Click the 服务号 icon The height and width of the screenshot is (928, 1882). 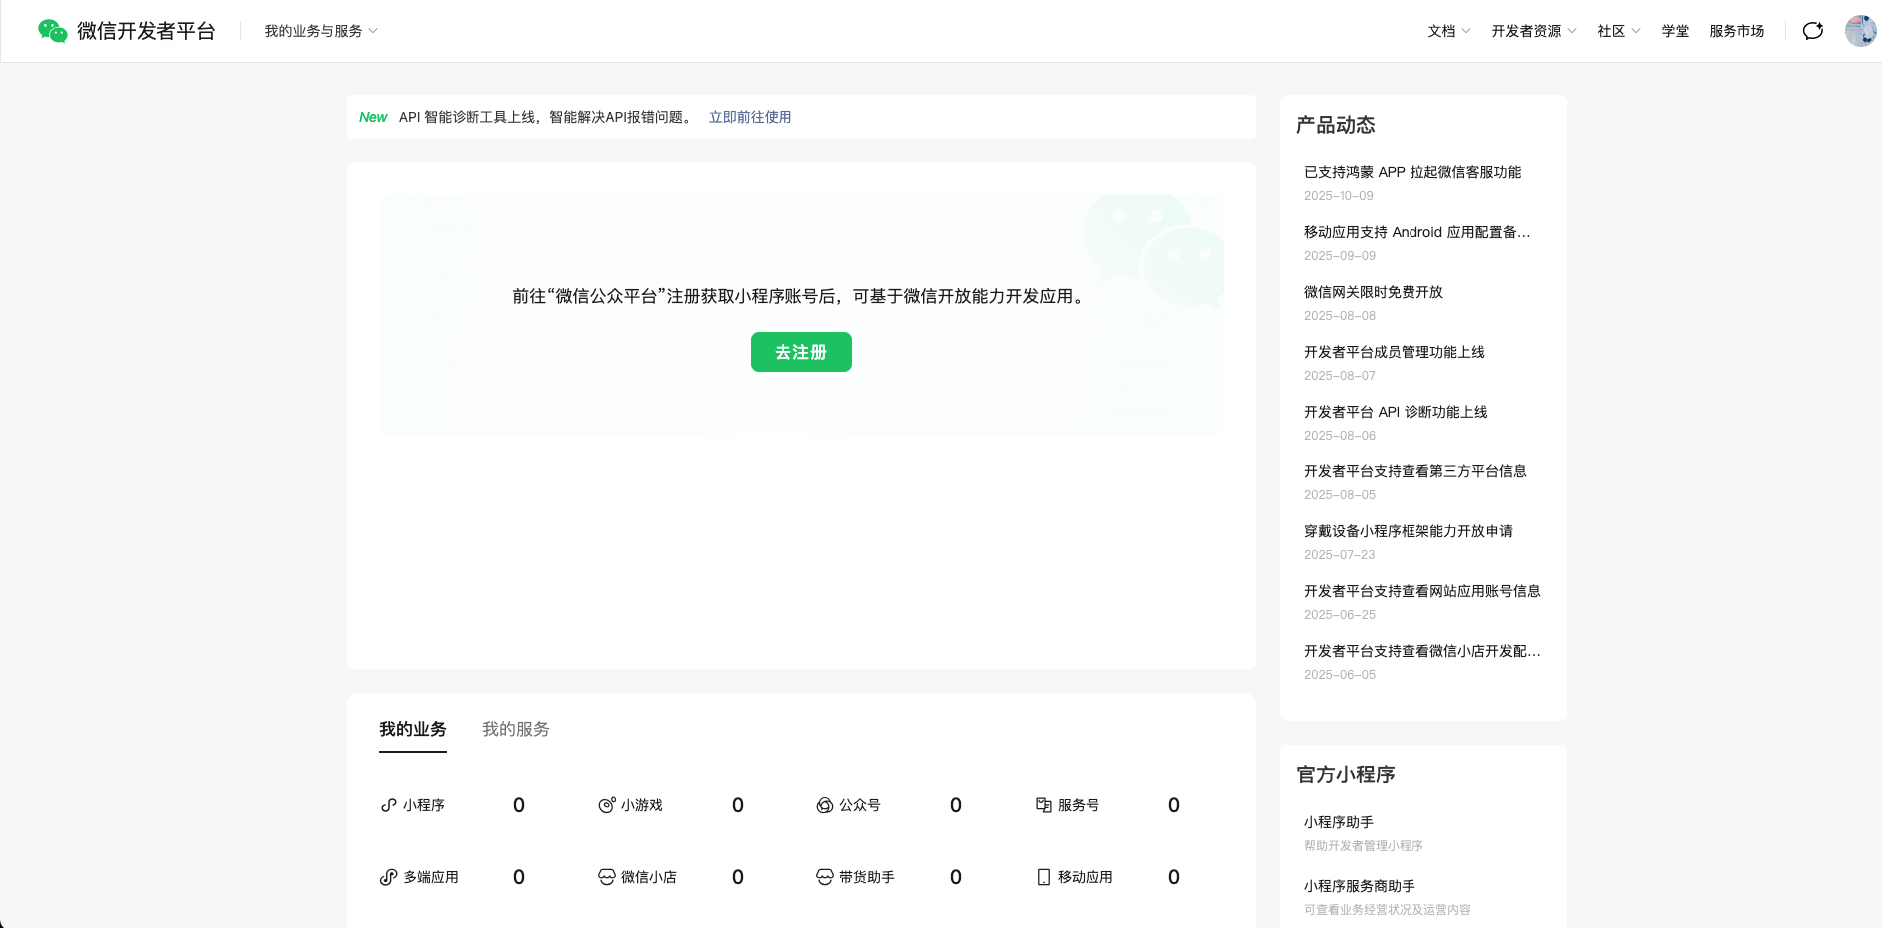pyautogui.click(x=1044, y=805)
